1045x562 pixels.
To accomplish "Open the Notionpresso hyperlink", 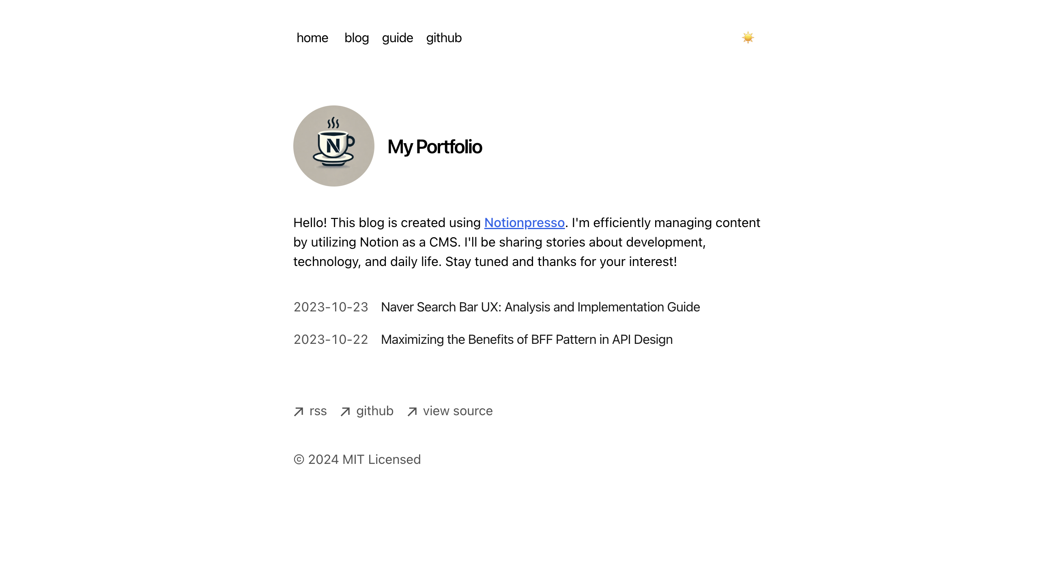I will click(524, 222).
